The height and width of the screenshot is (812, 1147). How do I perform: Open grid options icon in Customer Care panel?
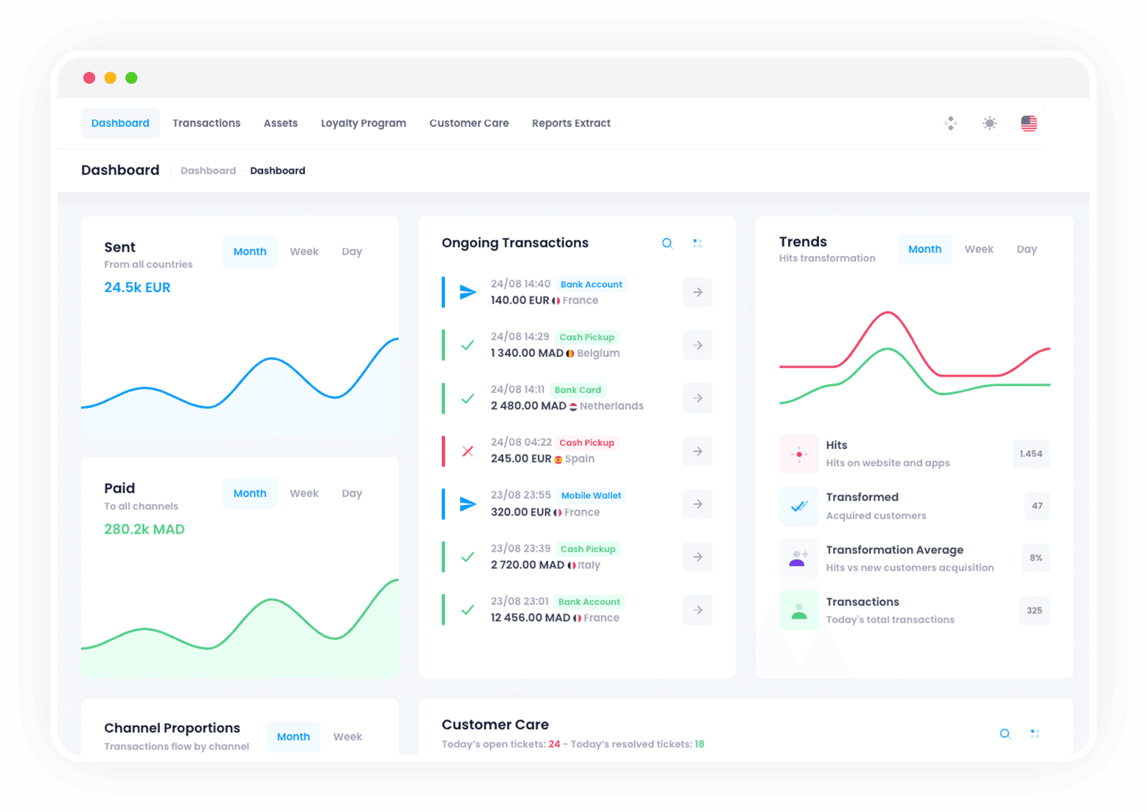tap(1035, 734)
